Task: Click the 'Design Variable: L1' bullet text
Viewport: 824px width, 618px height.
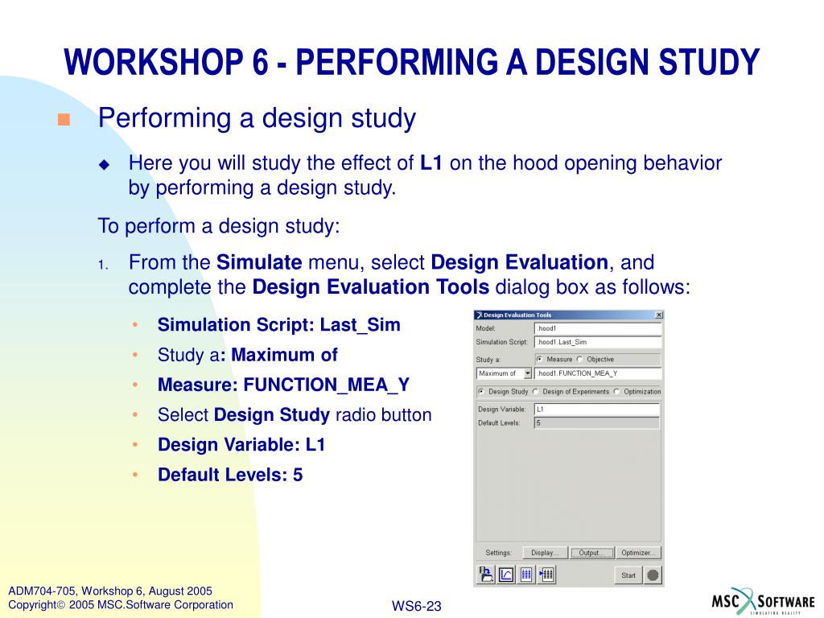Action: (241, 444)
